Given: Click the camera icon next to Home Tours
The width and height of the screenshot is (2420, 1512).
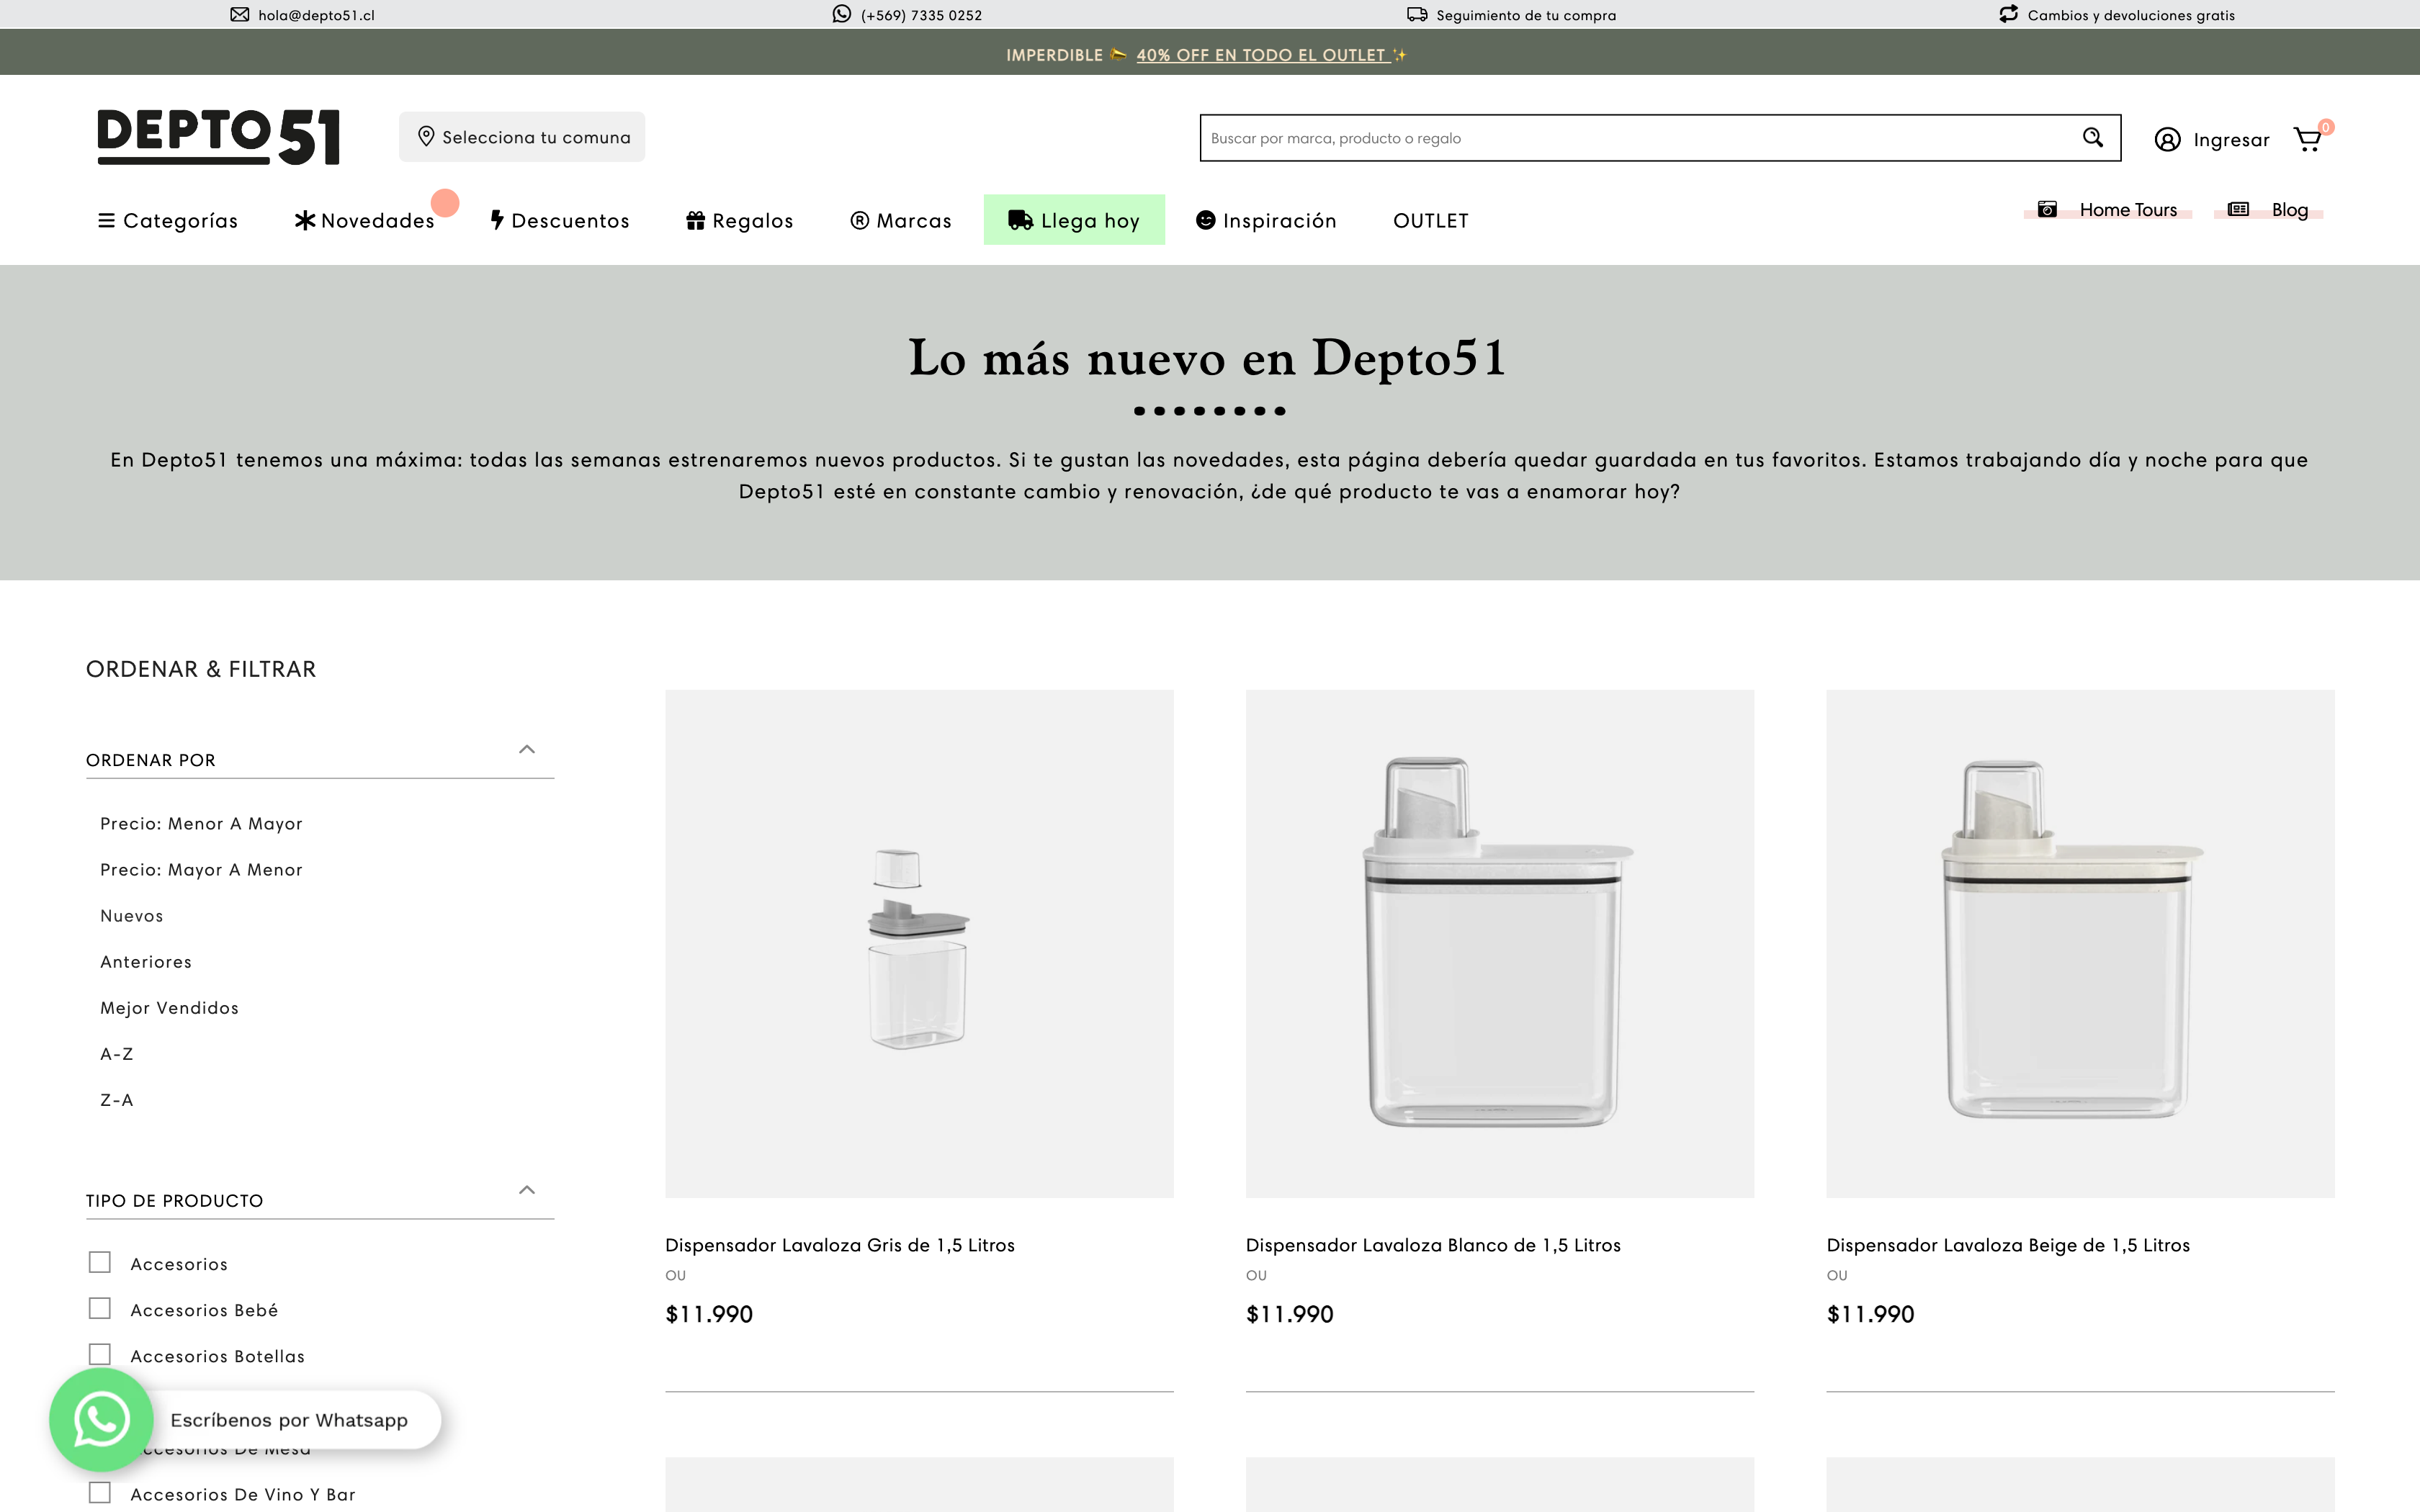Looking at the screenshot, I should [2047, 209].
